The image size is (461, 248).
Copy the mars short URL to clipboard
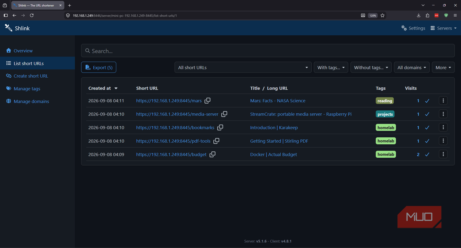(207, 100)
